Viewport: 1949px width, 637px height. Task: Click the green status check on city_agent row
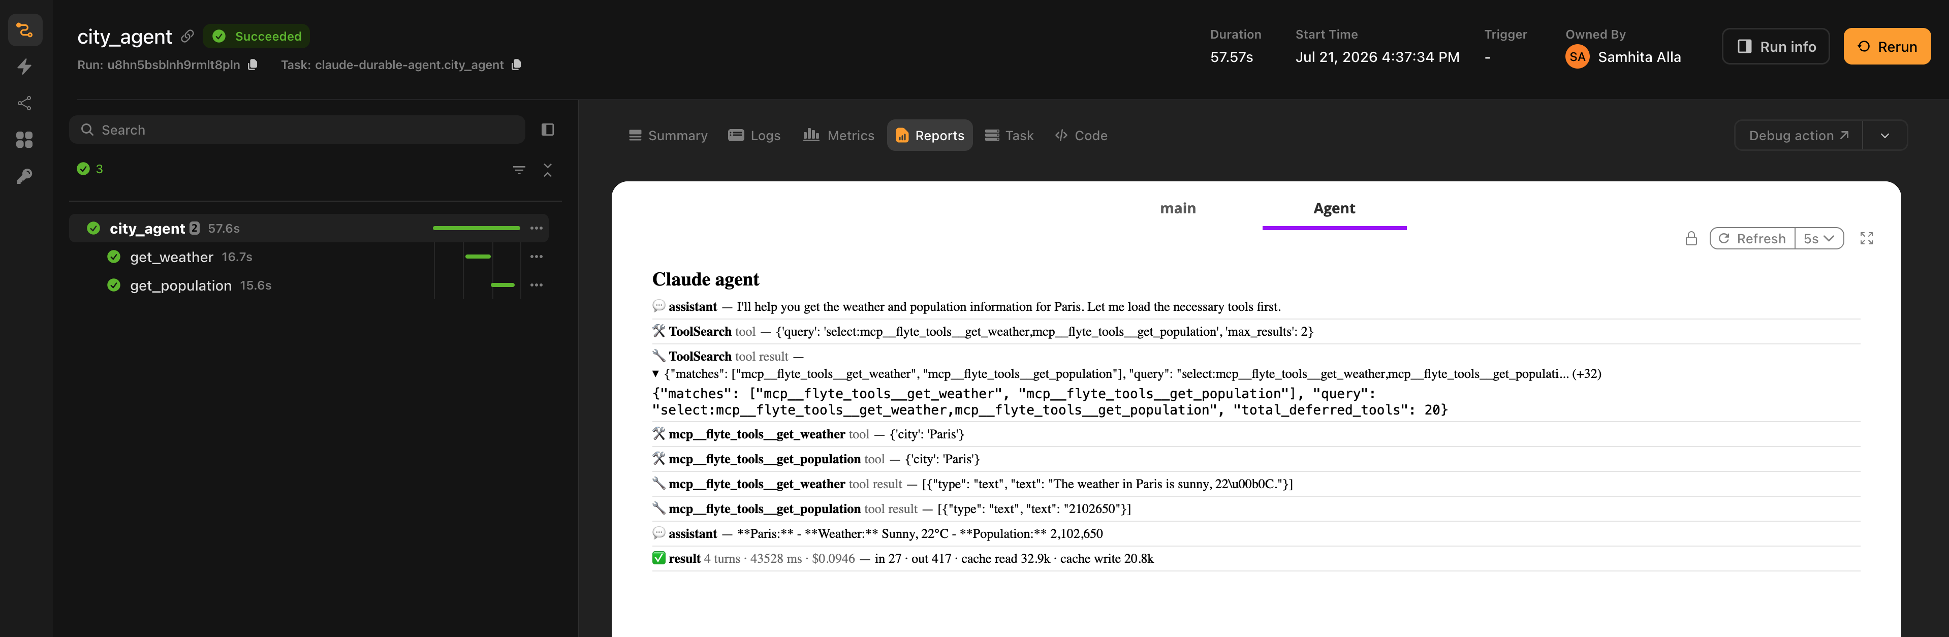[94, 228]
